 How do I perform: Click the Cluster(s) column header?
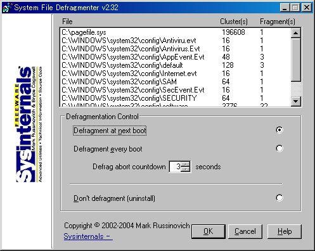click(x=234, y=22)
